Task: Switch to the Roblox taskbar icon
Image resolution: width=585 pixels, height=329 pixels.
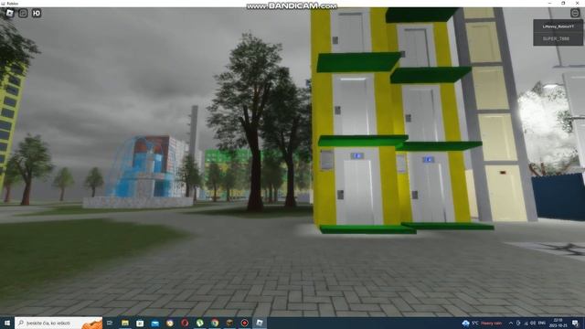Action: (x=260, y=323)
